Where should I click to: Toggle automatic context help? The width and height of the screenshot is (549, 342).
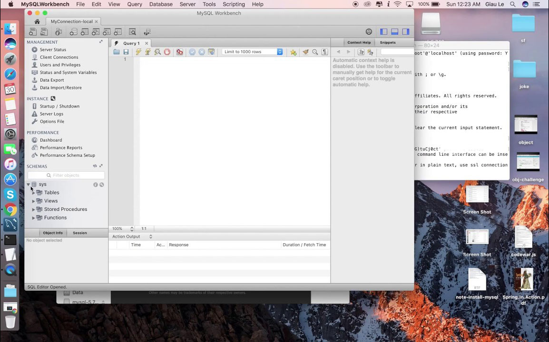371,52
